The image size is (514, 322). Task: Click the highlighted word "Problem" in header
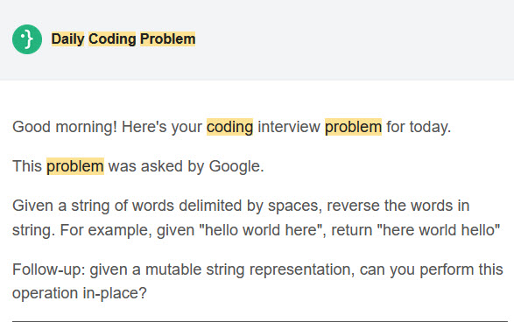pyautogui.click(x=167, y=39)
